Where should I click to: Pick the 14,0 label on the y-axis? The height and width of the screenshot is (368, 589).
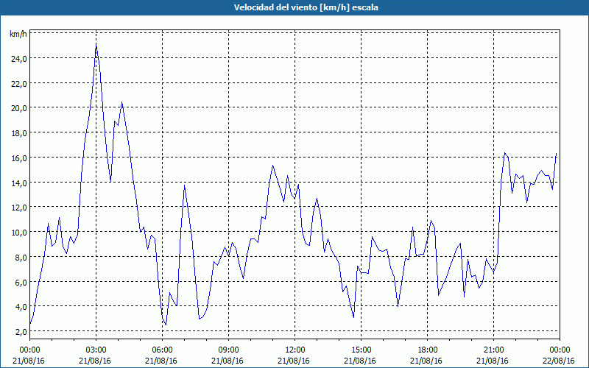click(x=19, y=183)
